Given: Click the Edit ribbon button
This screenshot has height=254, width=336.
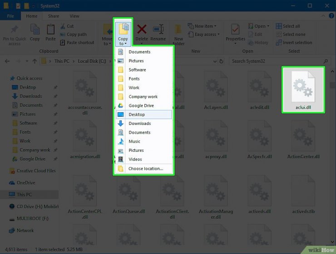Looking at the screenshot, I should [x=255, y=35].
